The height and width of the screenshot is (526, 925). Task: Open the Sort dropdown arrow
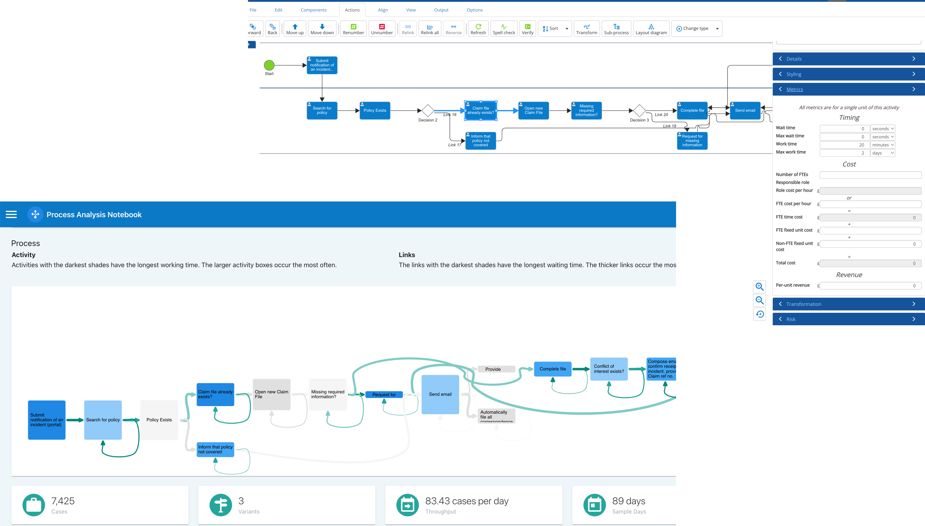click(566, 28)
